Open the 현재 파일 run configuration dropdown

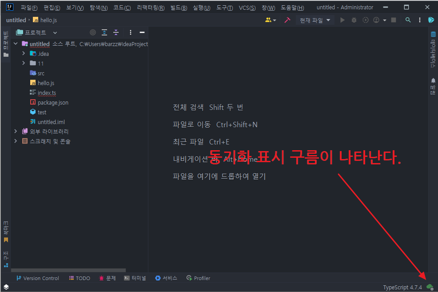click(x=315, y=20)
